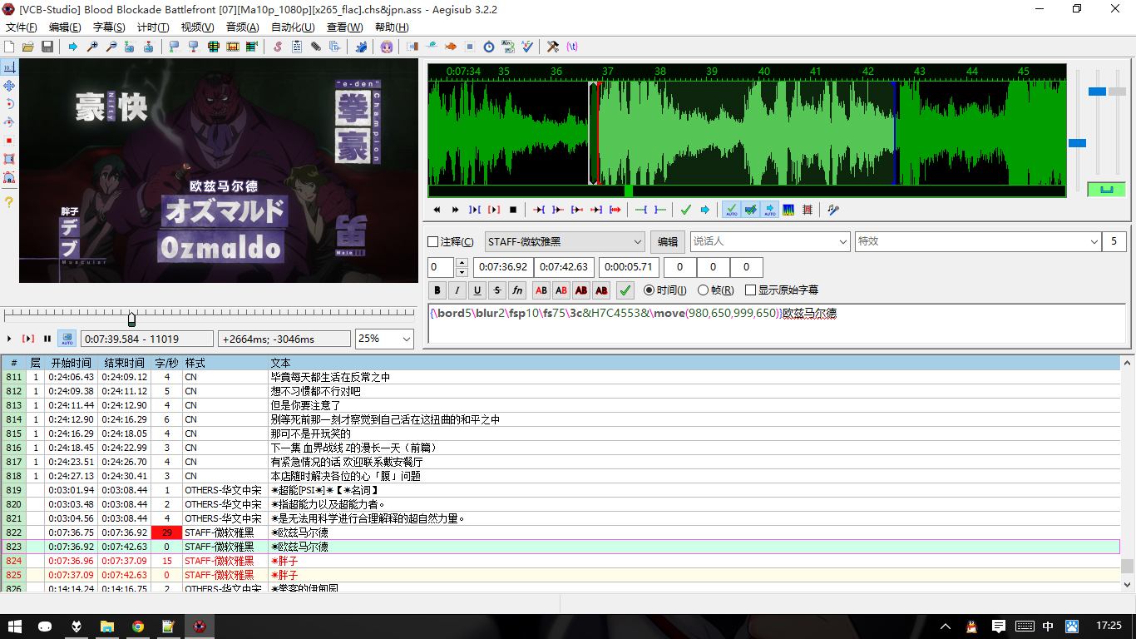Open the STAFF-微软雅黑 style dropdown
This screenshot has height=639, width=1136.
566,241
